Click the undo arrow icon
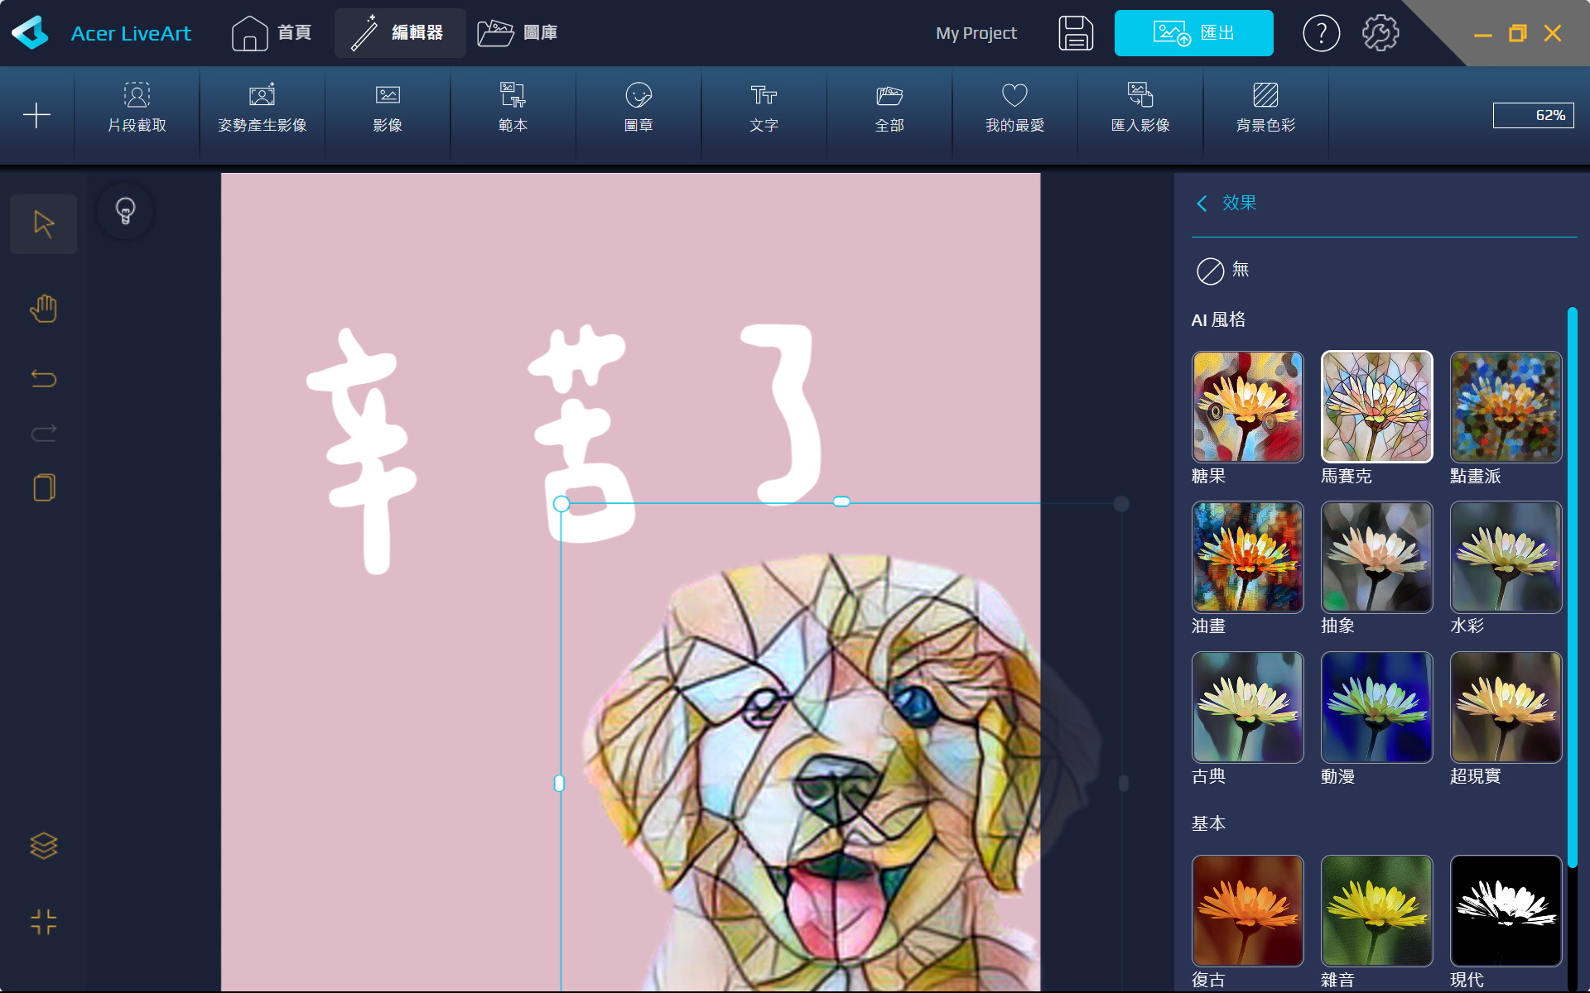 (x=43, y=378)
